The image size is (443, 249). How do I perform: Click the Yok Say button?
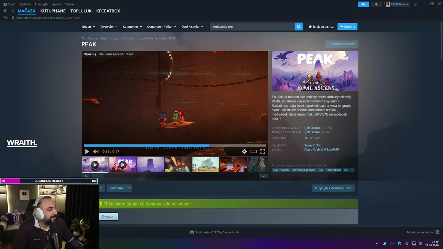tap(117, 188)
